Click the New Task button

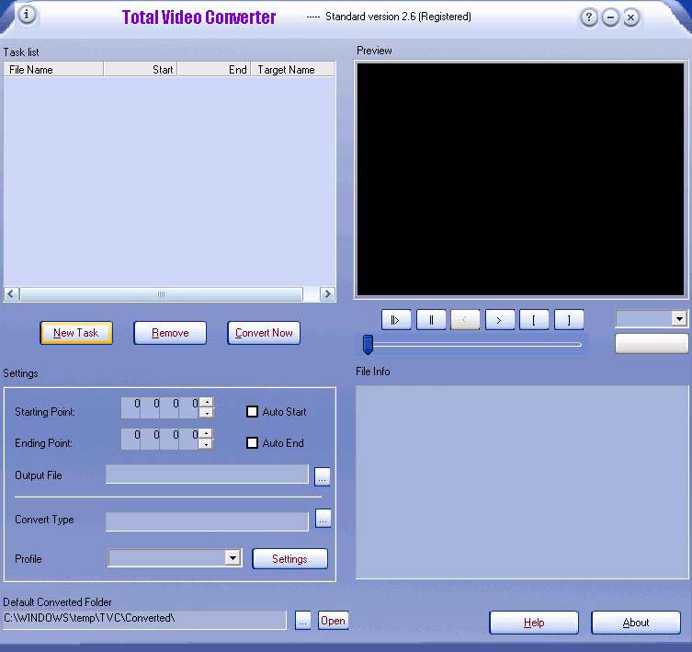coord(76,333)
